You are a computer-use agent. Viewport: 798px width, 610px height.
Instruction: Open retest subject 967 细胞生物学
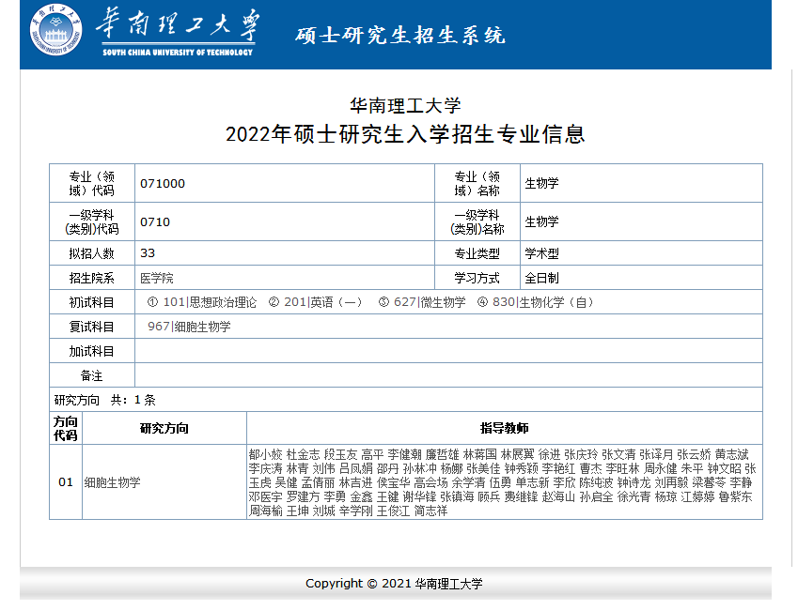pyautogui.click(x=189, y=327)
